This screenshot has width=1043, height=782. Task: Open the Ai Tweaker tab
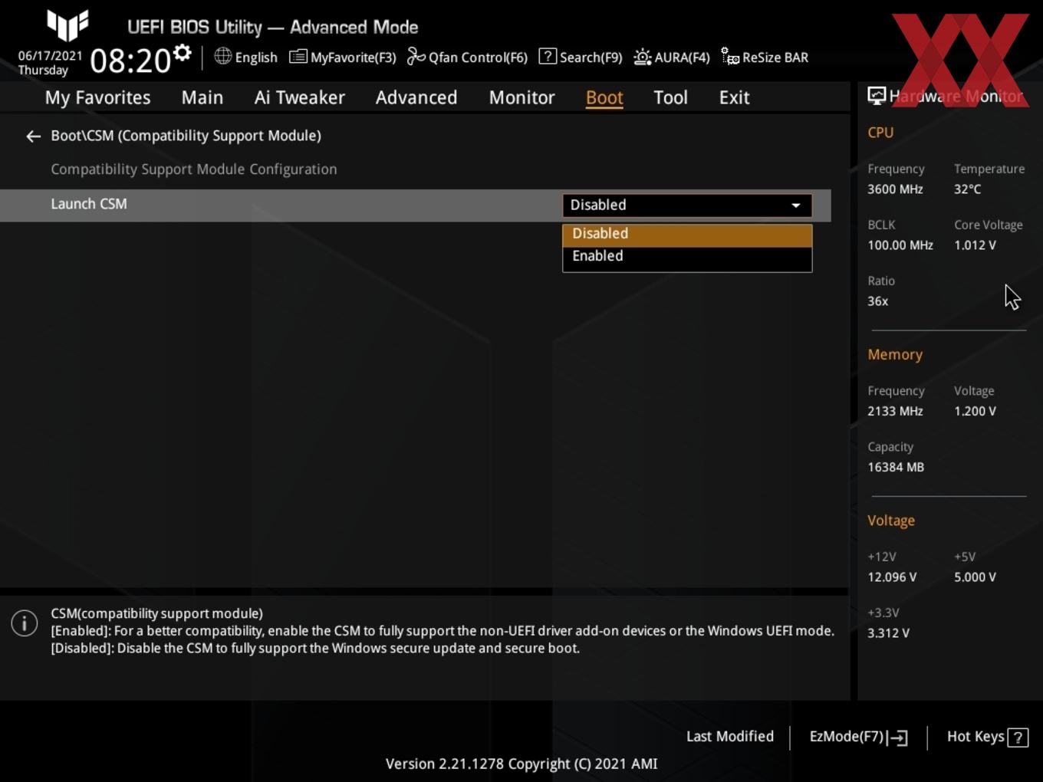click(300, 97)
